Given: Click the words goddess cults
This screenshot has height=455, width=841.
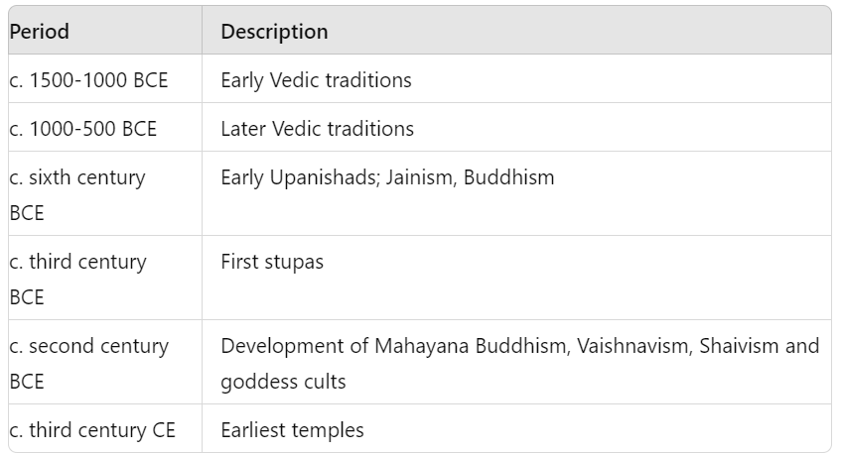Looking at the screenshot, I should (283, 383).
